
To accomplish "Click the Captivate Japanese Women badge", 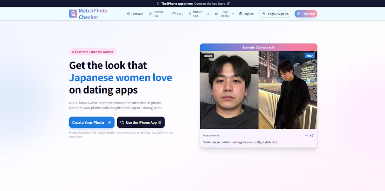I will click(92, 52).
